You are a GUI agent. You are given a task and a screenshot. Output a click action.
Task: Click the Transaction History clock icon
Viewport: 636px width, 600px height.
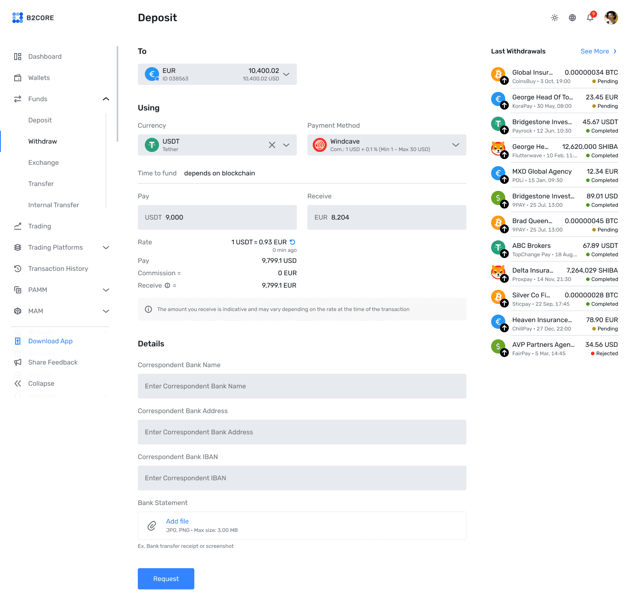(x=18, y=269)
